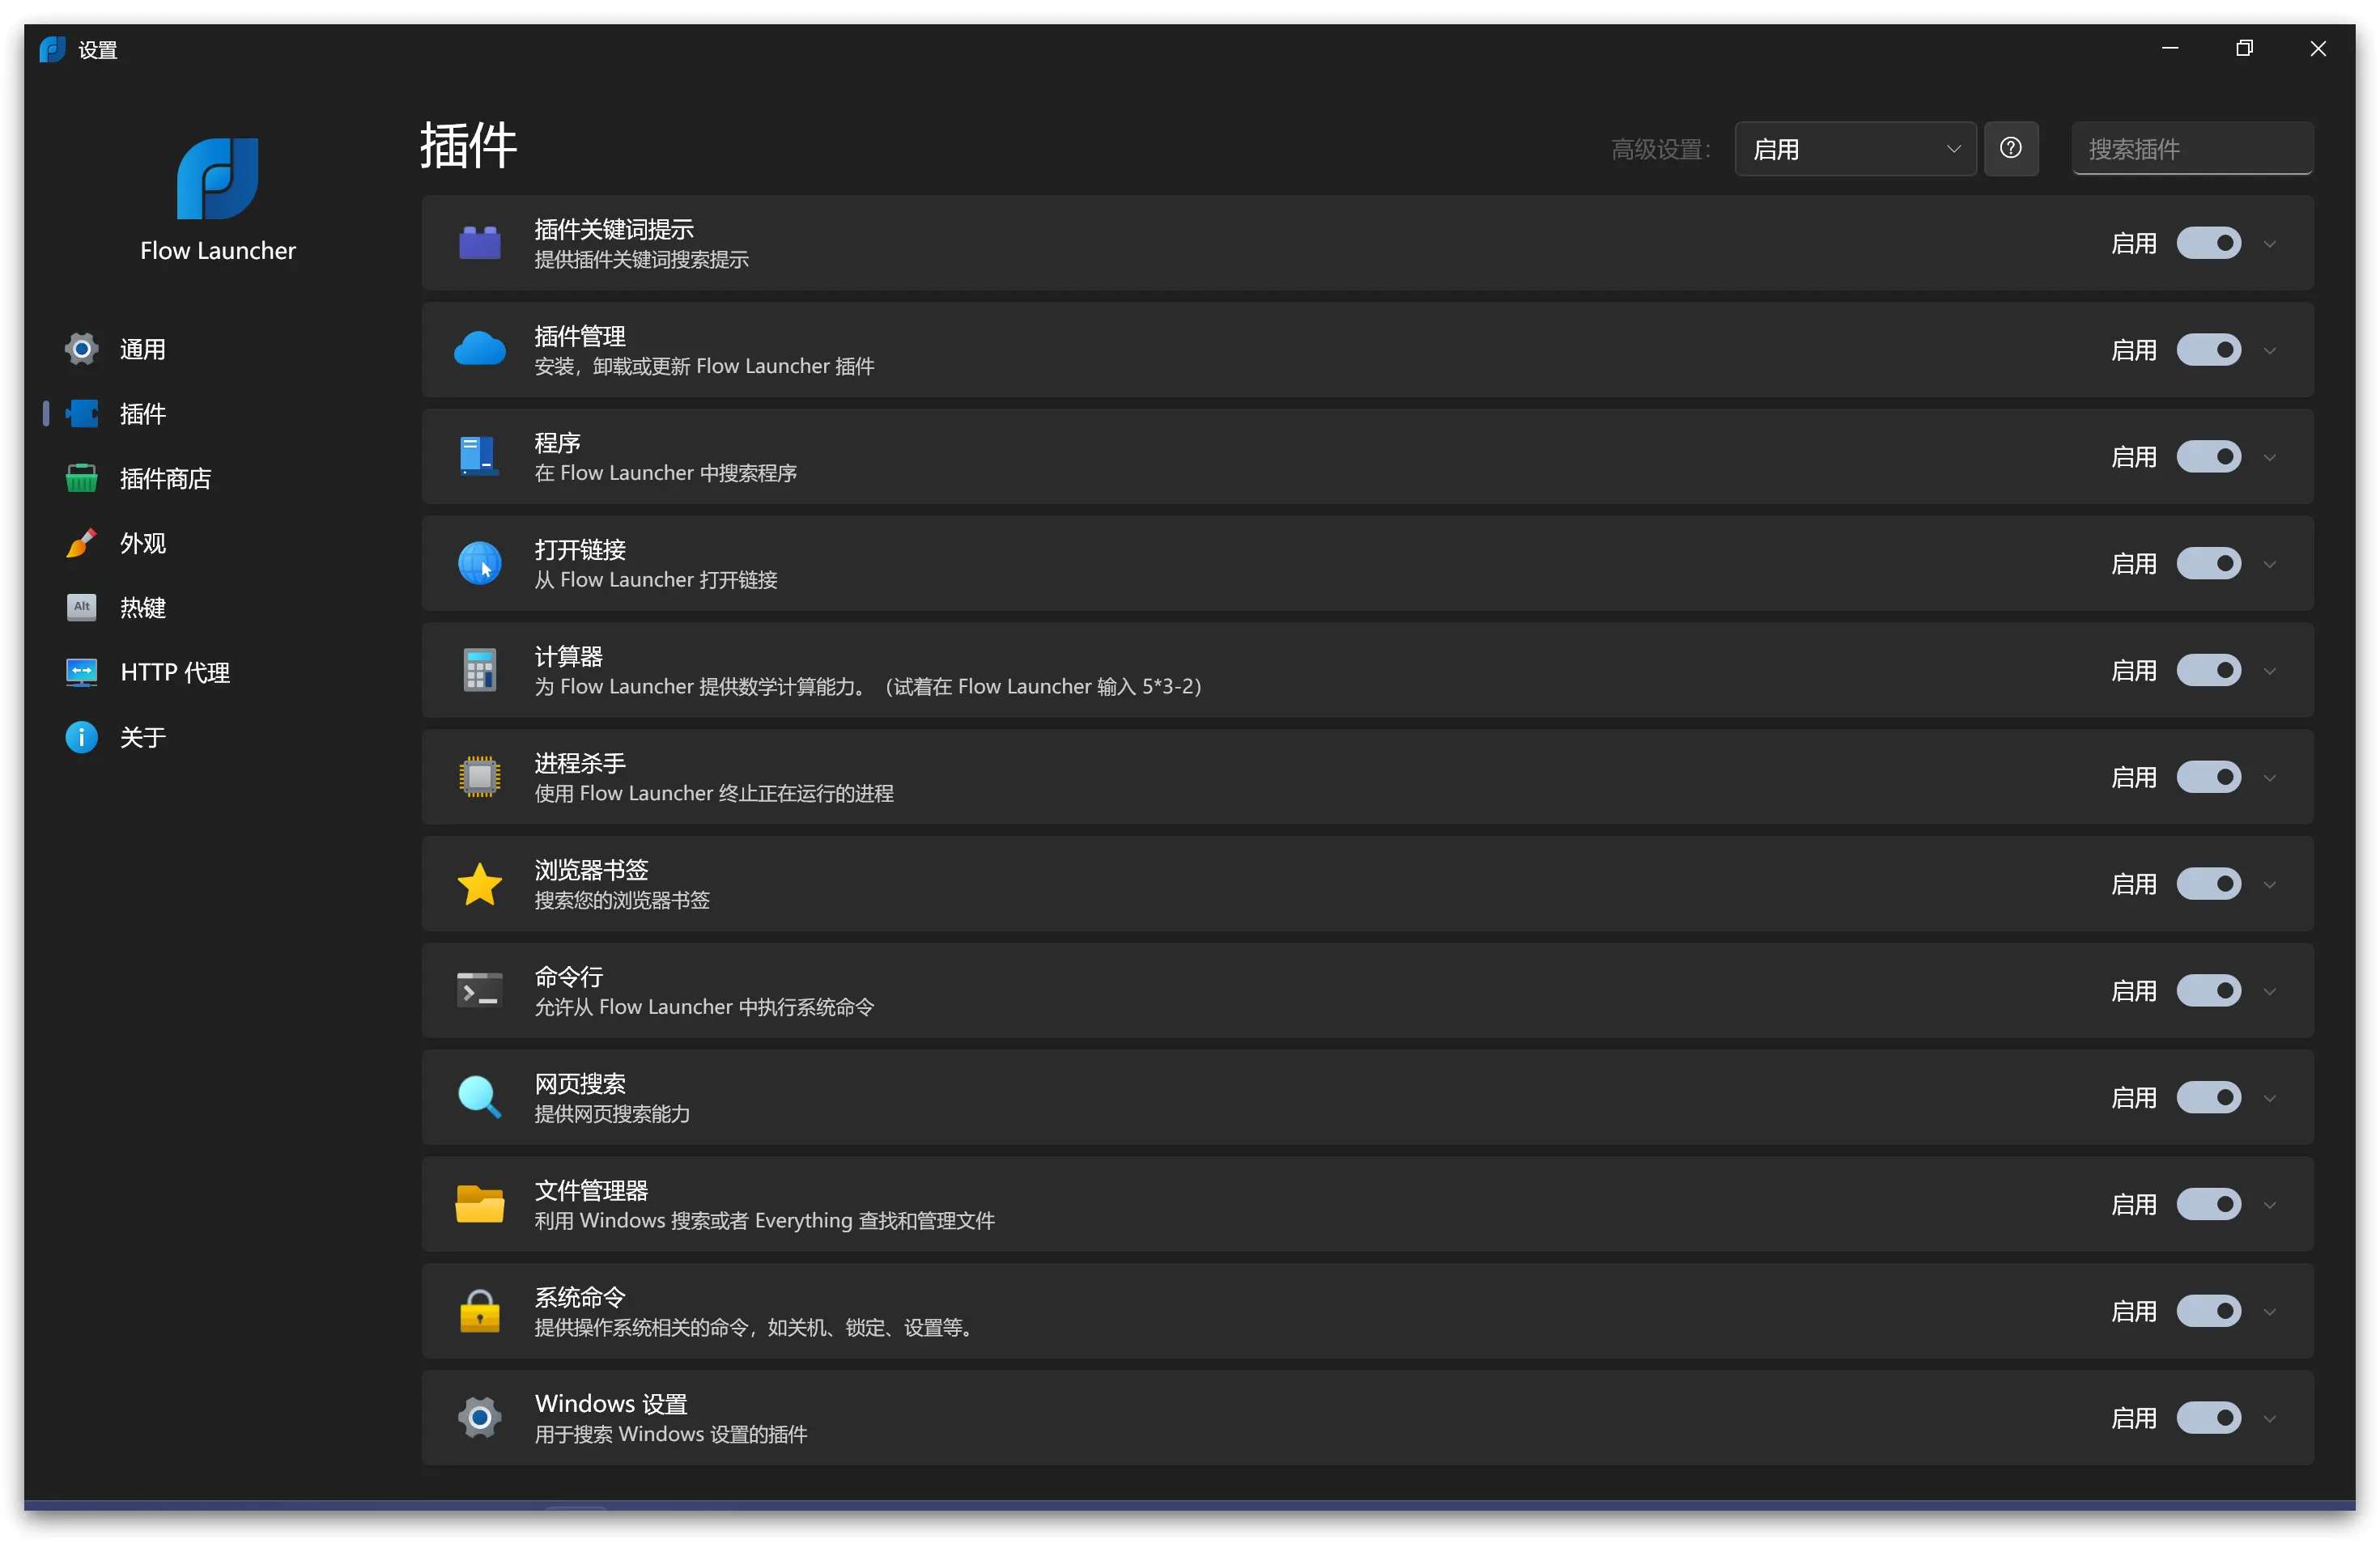Click the info icon for 关于

pos(81,736)
